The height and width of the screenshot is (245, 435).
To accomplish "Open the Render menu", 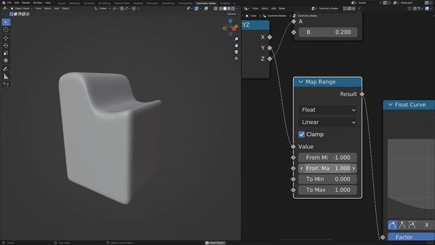I will coord(26,3).
